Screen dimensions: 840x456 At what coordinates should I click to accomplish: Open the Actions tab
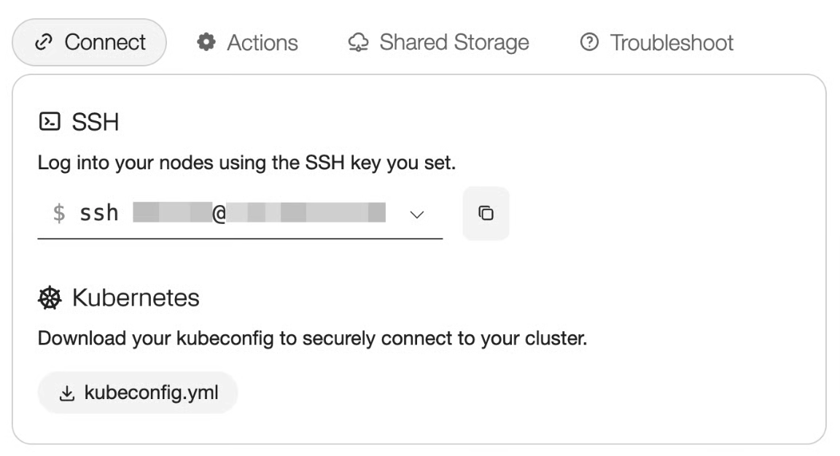click(x=248, y=42)
